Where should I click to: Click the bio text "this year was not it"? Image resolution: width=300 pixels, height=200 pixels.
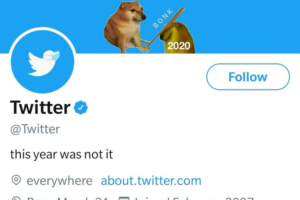point(62,154)
